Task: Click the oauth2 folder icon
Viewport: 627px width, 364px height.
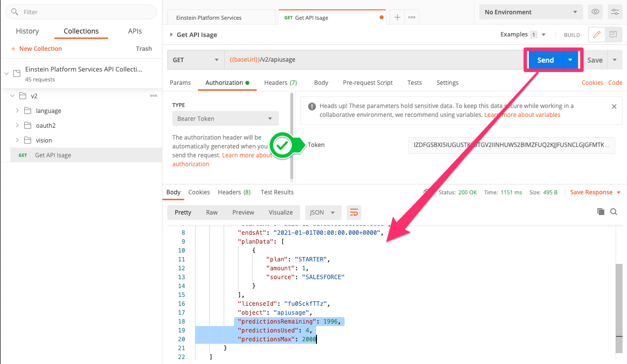Action: pos(28,125)
